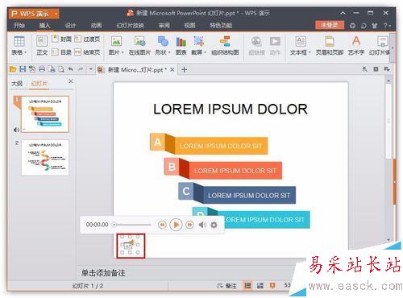Switch to slide sorter view in status bar
Viewport: 403px width, 298px height.
(x=260, y=286)
